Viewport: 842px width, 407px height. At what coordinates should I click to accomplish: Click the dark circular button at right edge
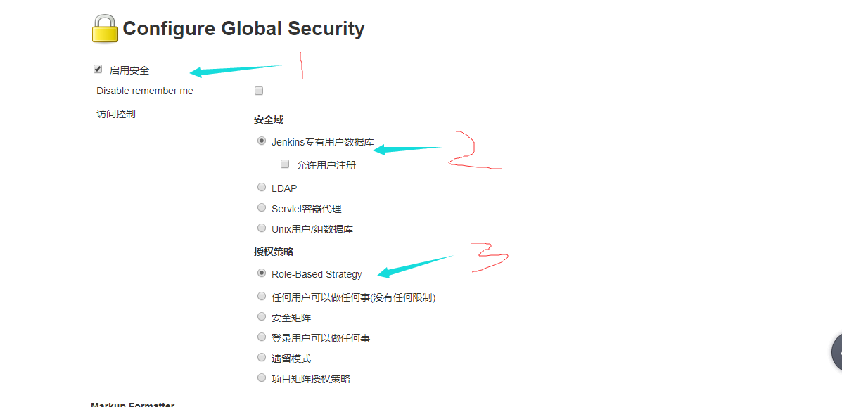[x=836, y=352]
